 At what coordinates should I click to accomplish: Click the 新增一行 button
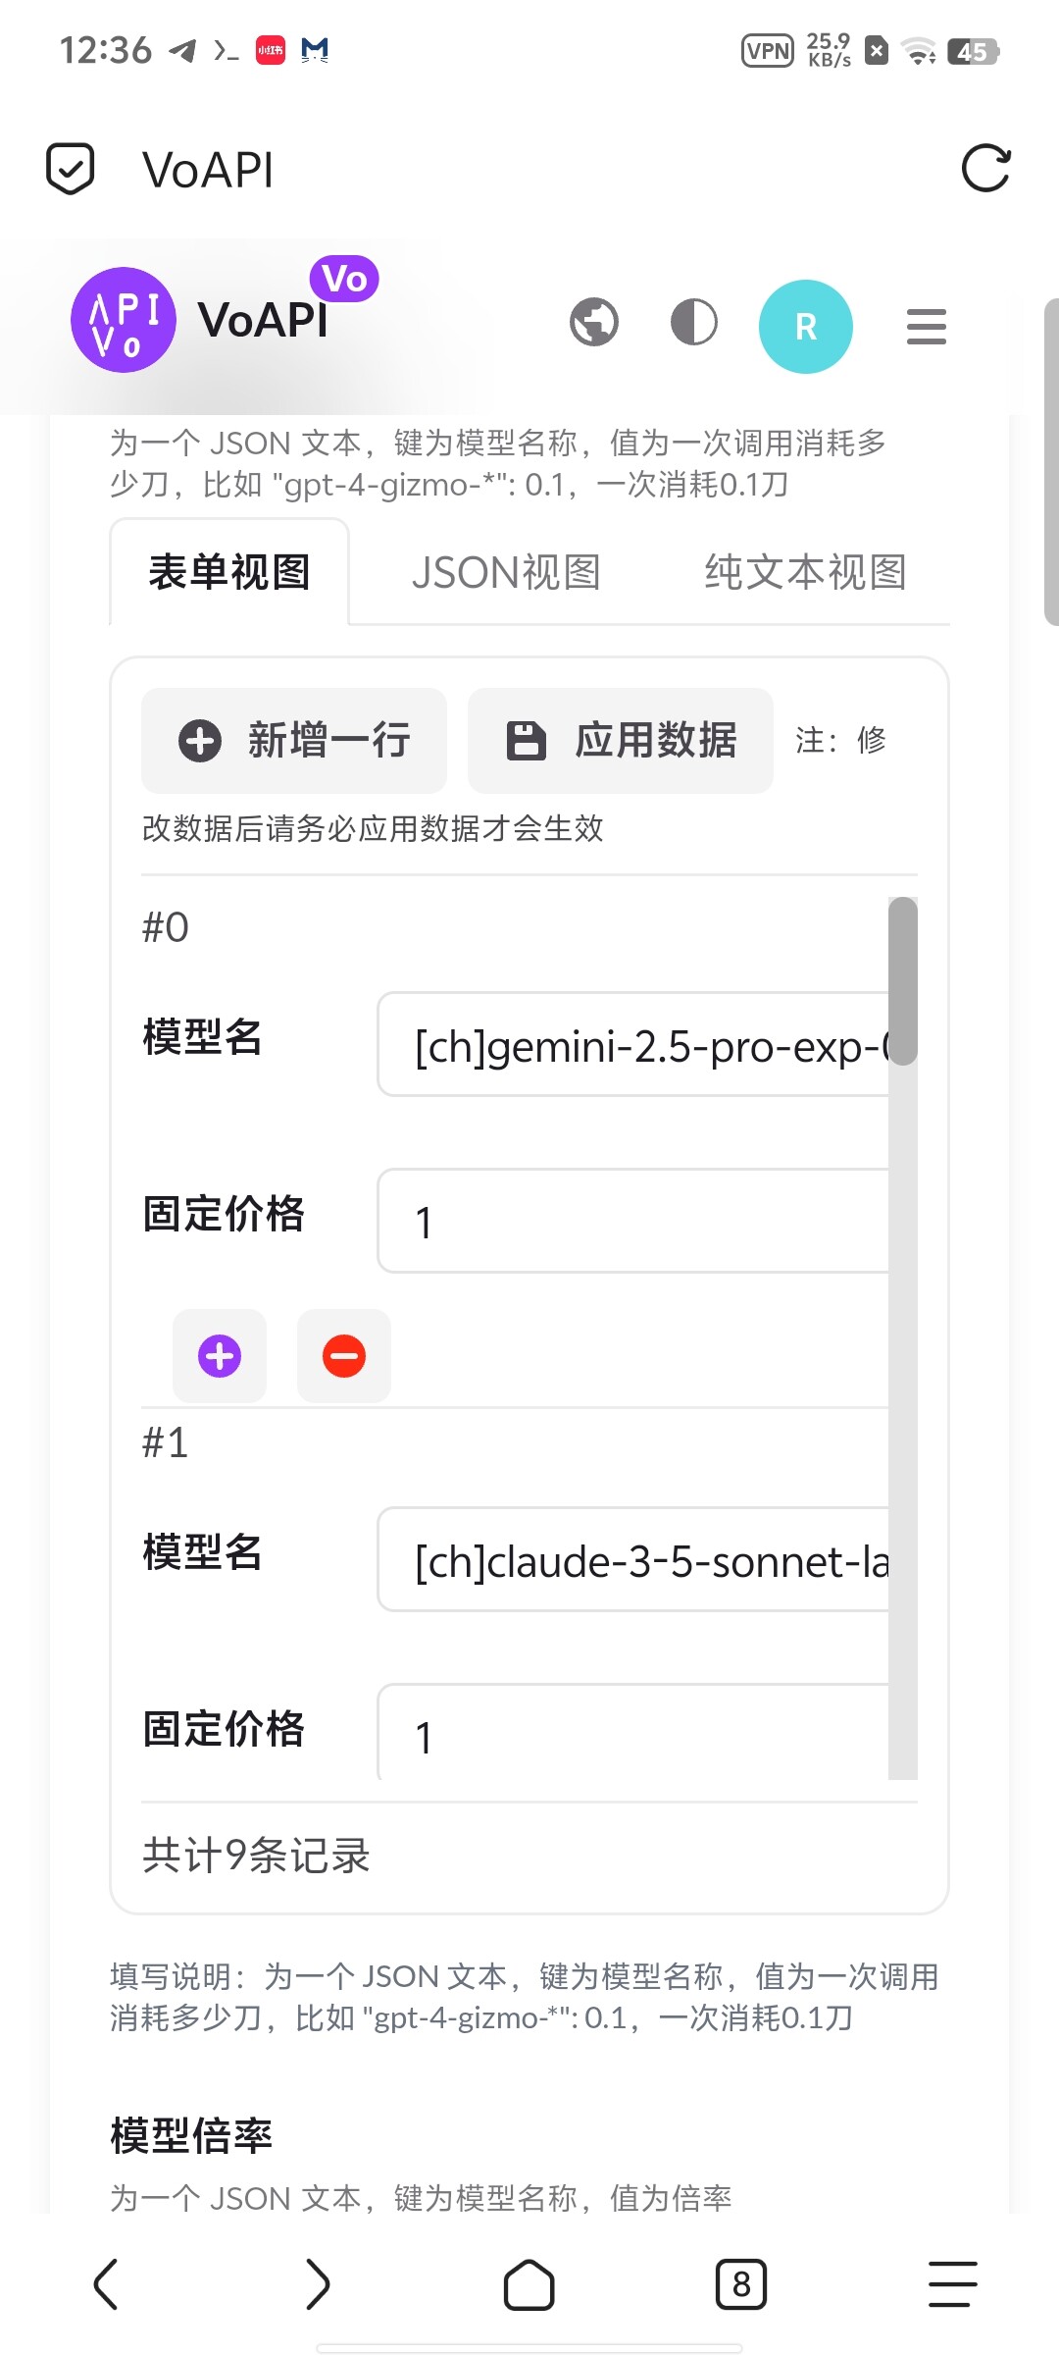tap(294, 741)
